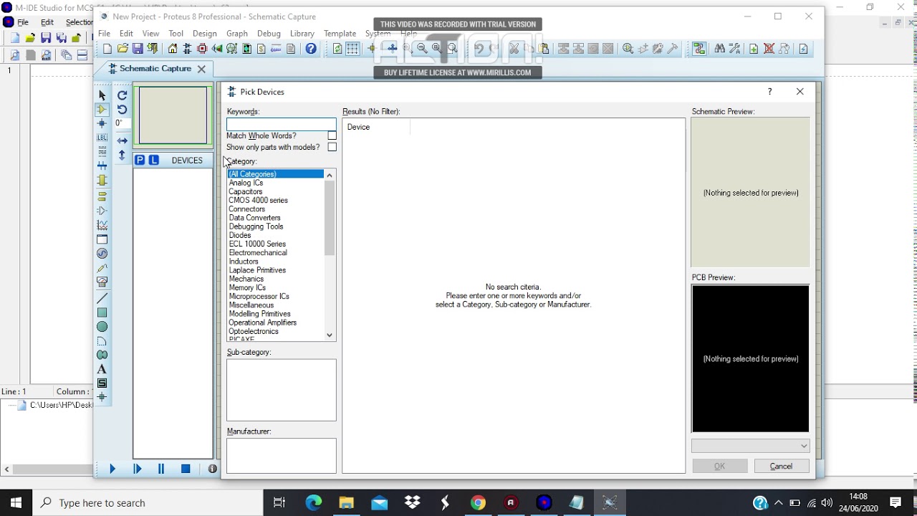The height and width of the screenshot is (516, 917).
Task: Click the Device column header
Action: (376, 127)
